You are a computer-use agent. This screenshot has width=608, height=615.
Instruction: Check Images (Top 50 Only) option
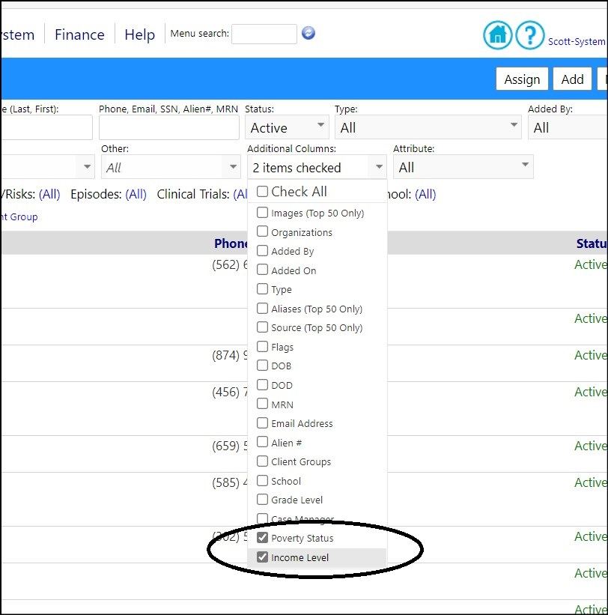[262, 213]
